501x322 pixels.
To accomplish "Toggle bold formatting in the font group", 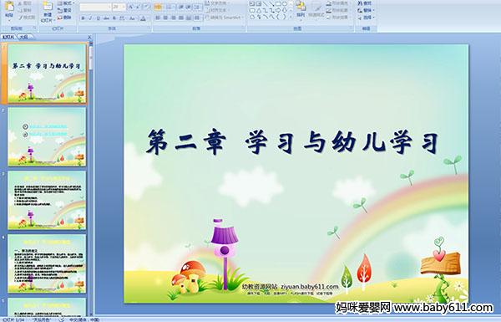I will click(x=83, y=18).
